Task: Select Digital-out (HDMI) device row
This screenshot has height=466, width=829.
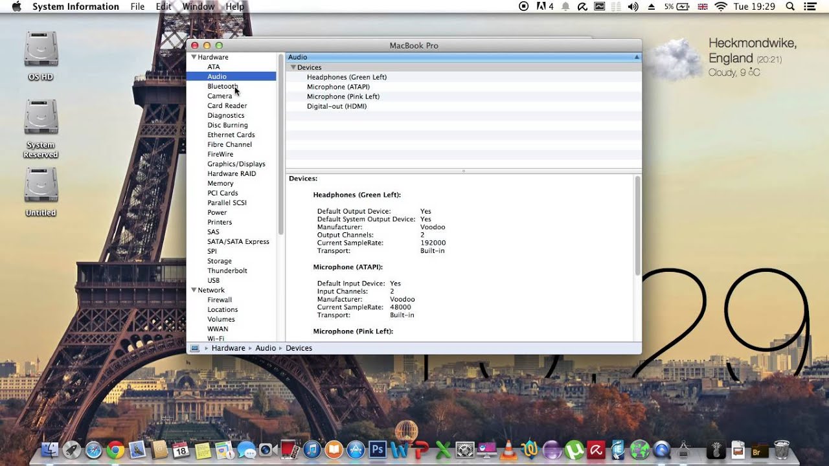Action: 464,106
